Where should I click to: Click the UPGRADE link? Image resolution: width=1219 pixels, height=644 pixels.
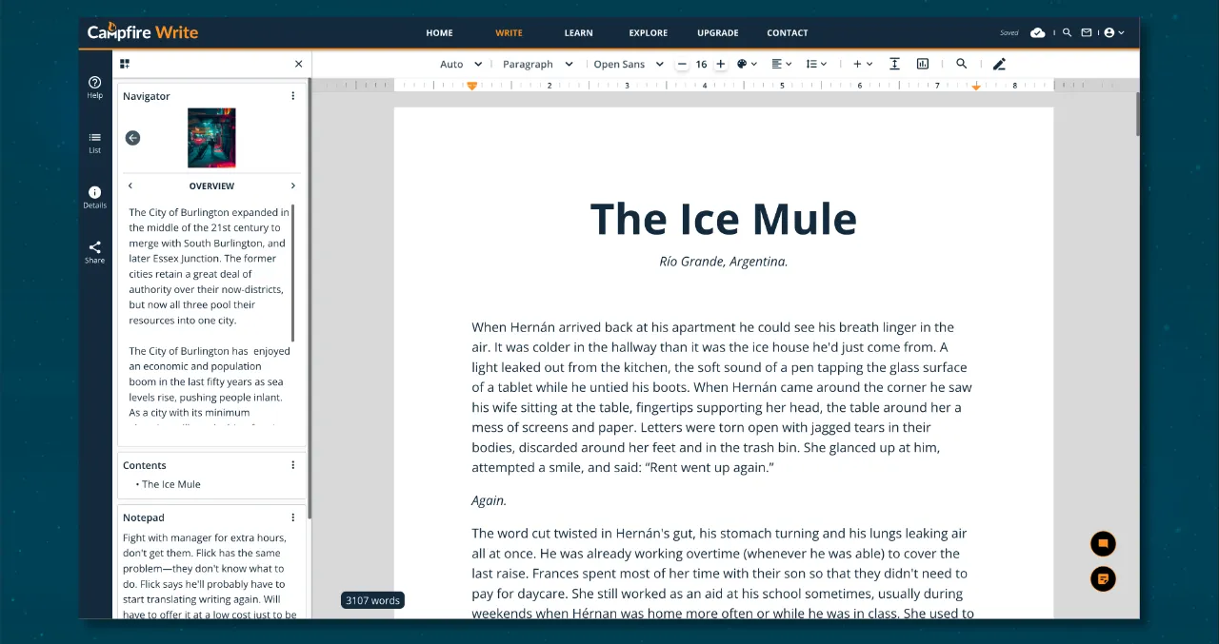[x=717, y=32]
